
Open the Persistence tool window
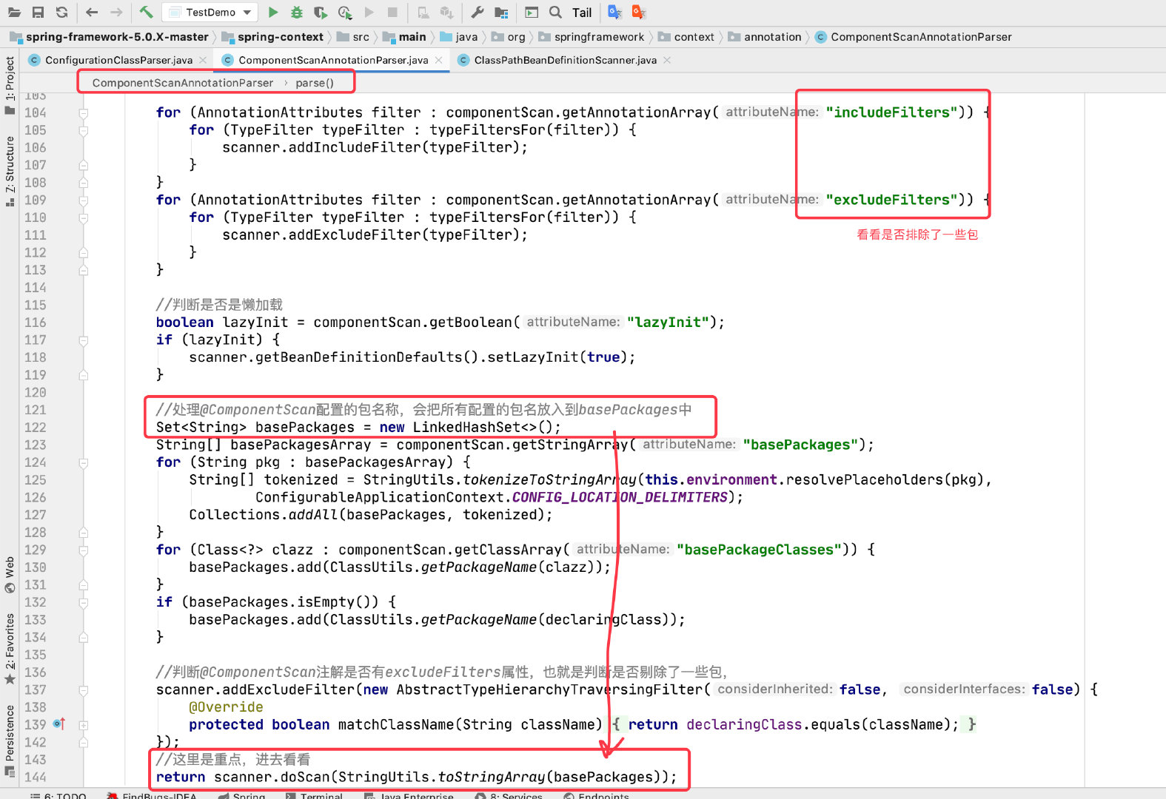10,741
